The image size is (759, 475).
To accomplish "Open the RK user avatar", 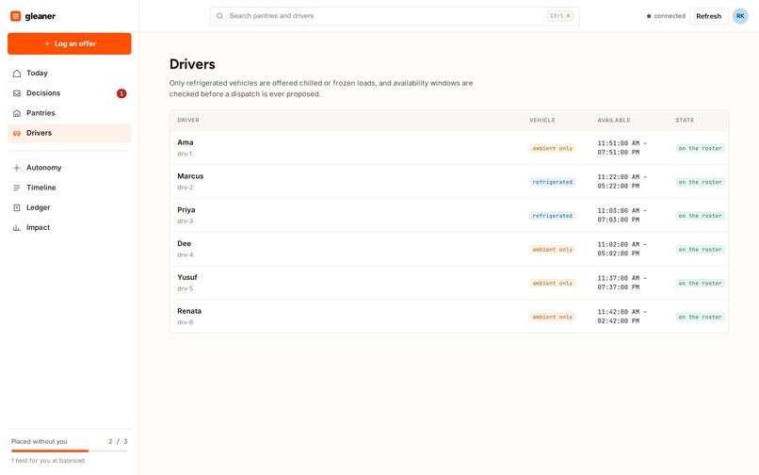I will pos(740,16).
